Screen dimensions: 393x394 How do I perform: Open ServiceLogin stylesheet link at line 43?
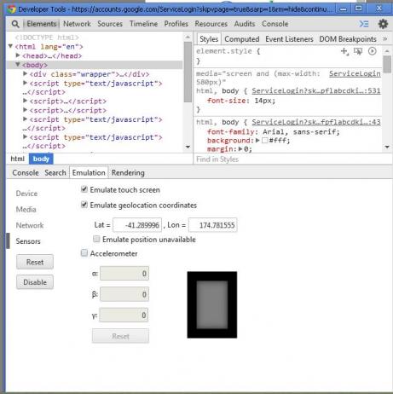tap(316, 122)
